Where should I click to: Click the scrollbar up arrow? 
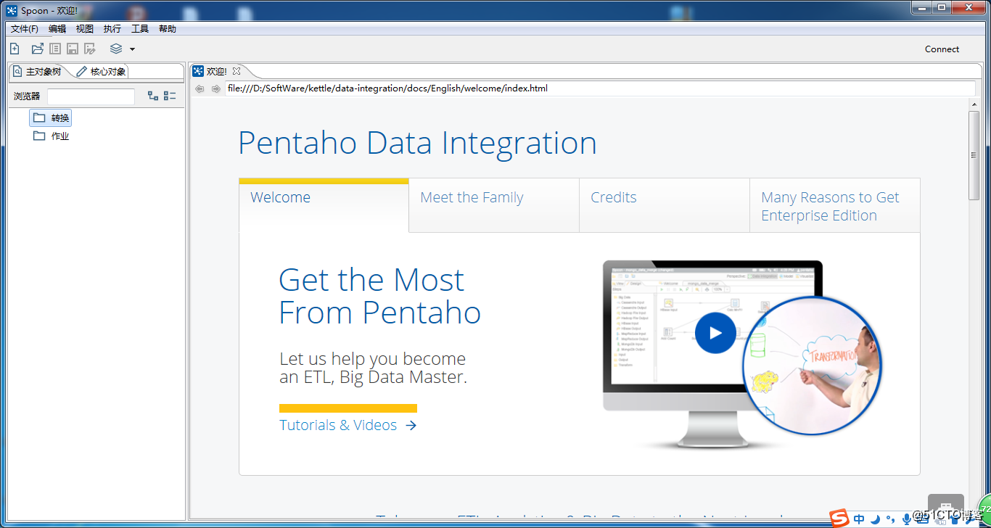[x=974, y=104]
